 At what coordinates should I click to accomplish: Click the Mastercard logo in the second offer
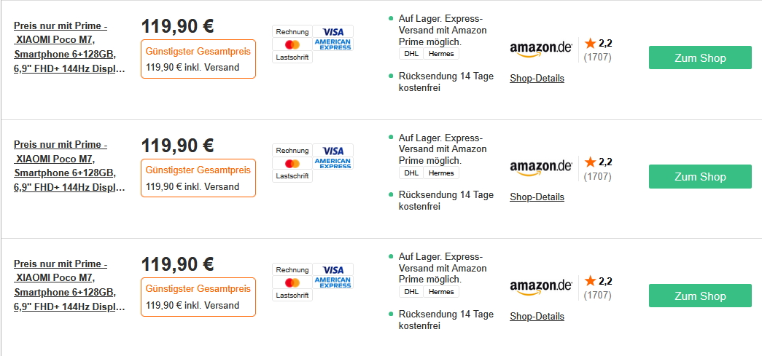pyautogui.click(x=292, y=163)
